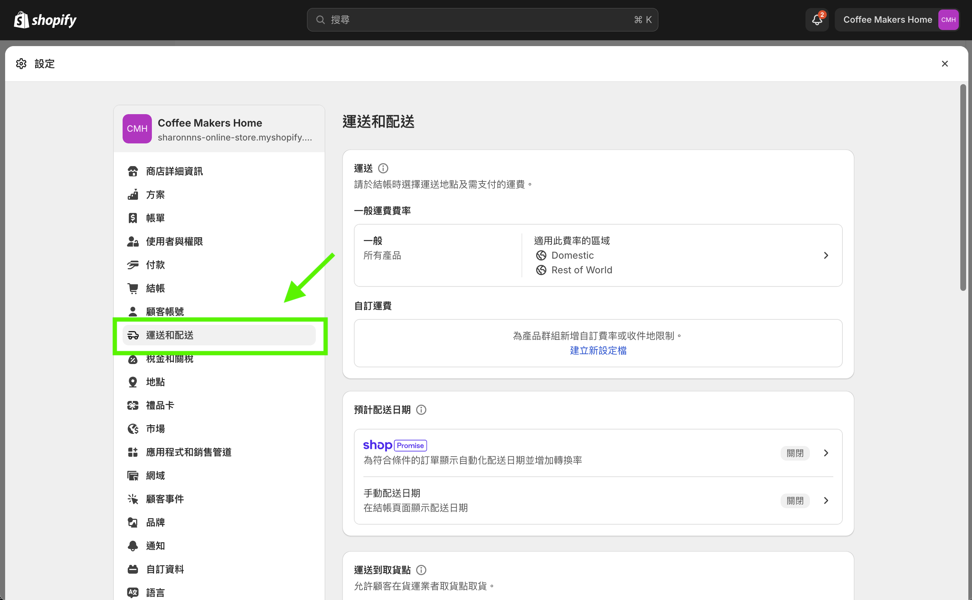This screenshot has width=972, height=600.
Task: Open 稅金和關稅 settings
Action: (x=219, y=359)
